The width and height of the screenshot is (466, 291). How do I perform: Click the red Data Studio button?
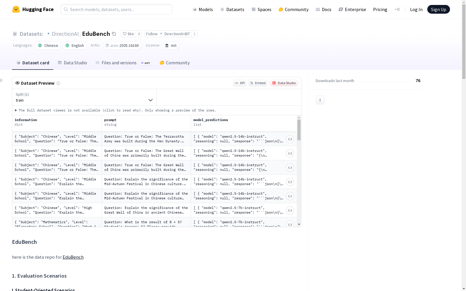284,83
